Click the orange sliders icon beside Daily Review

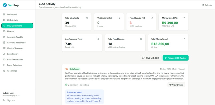point(66,69)
